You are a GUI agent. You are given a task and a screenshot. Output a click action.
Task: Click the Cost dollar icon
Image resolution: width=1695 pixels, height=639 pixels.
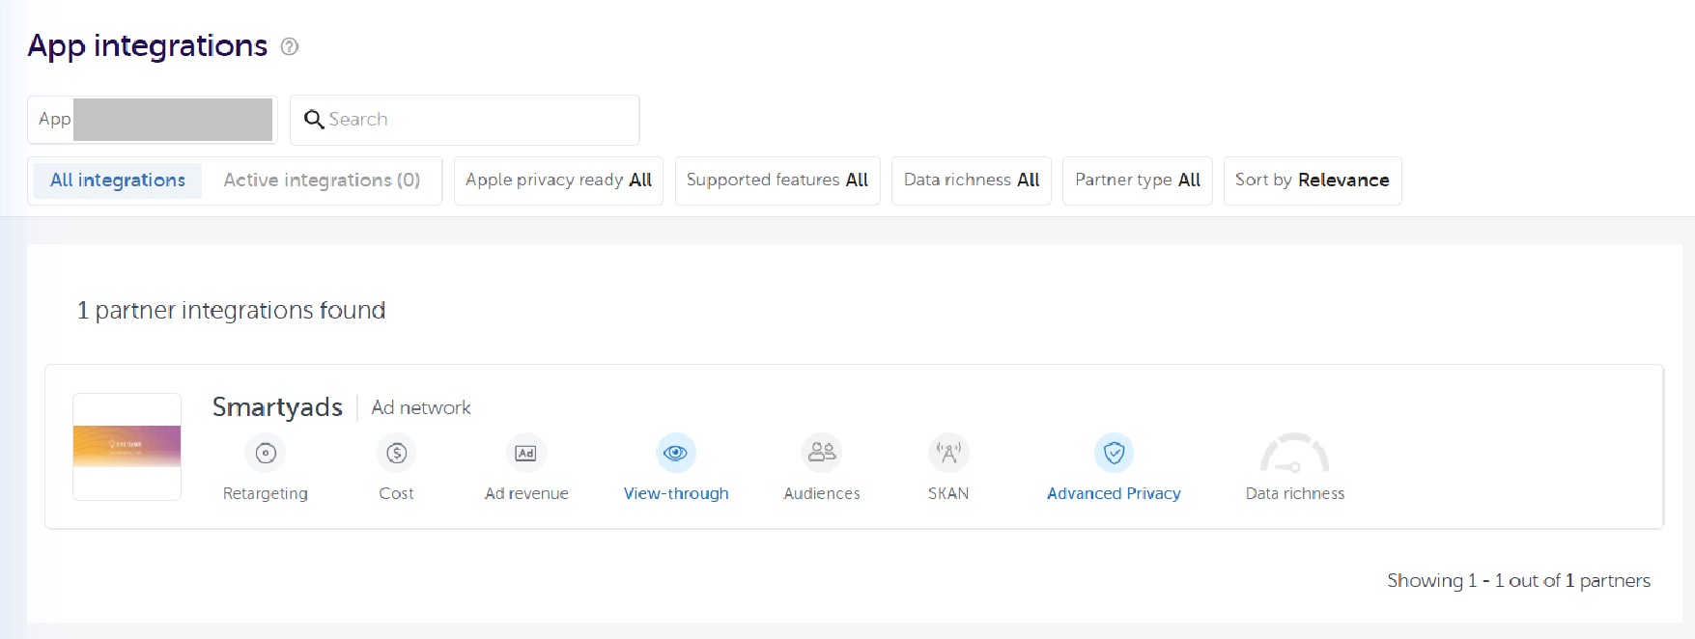pyautogui.click(x=396, y=453)
